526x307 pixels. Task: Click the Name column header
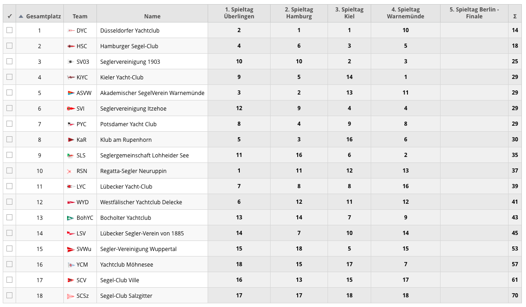pos(152,16)
